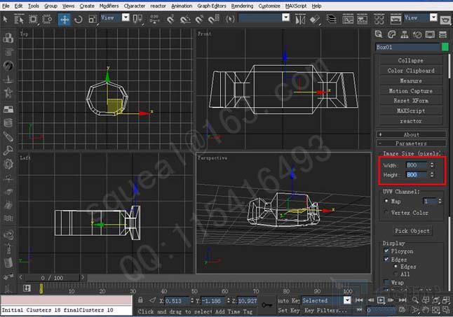453x317 pixels.
Task: Open Select by Name tool
Action: pos(19,20)
